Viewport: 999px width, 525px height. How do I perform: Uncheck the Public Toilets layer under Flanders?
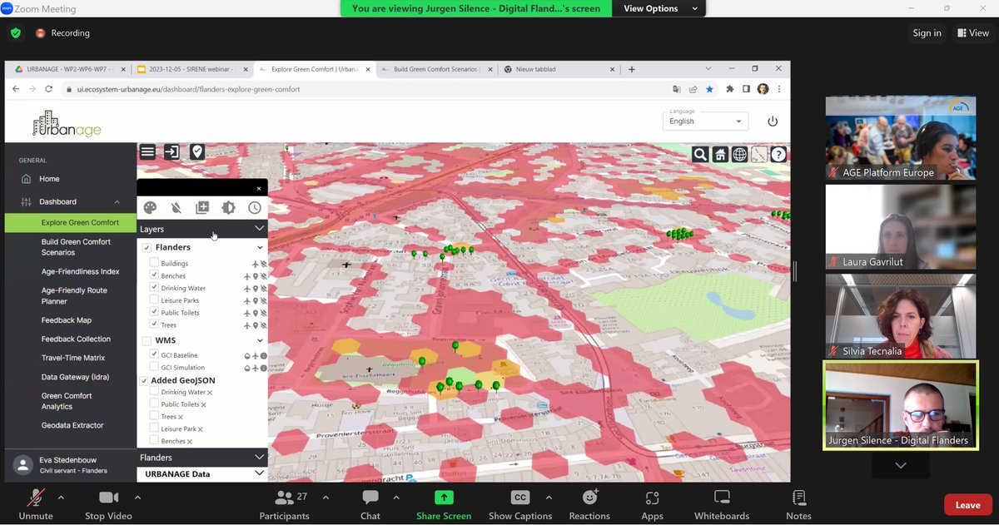click(x=154, y=313)
